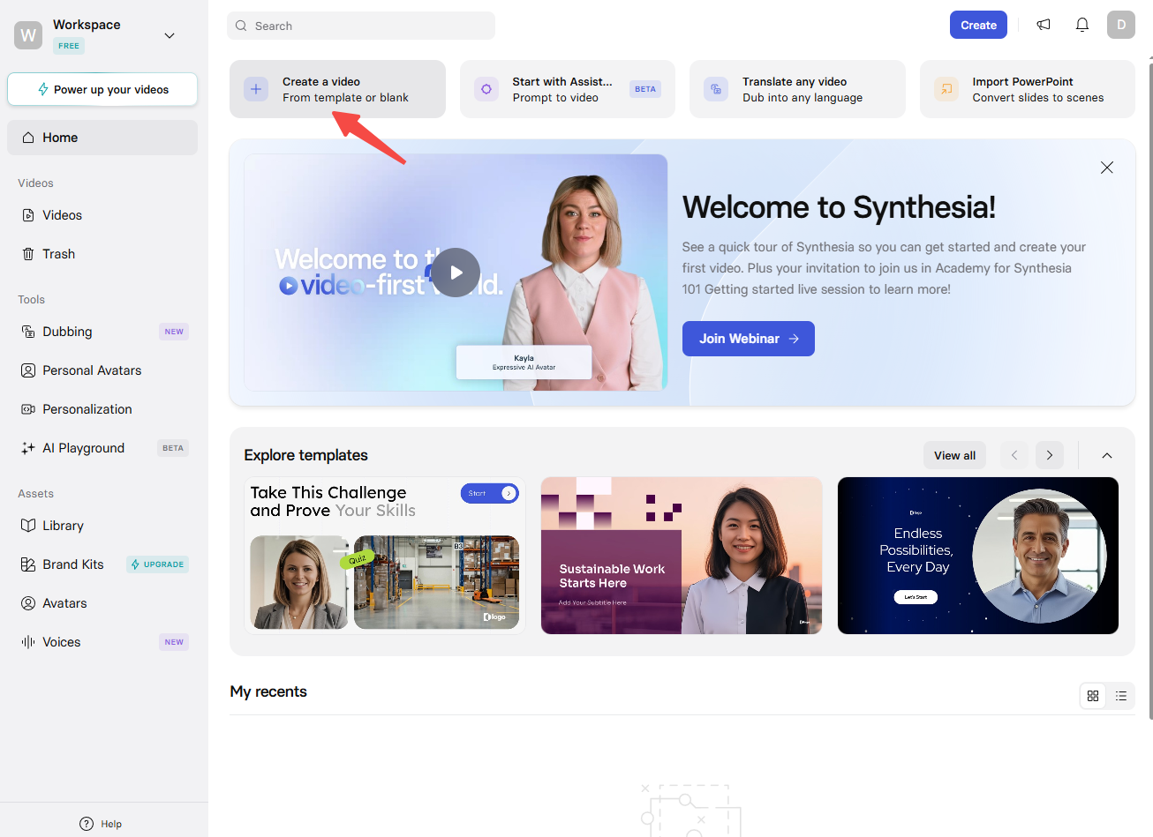Show next templates with right chevron
Viewport: 1153px width, 837px height.
point(1050,455)
